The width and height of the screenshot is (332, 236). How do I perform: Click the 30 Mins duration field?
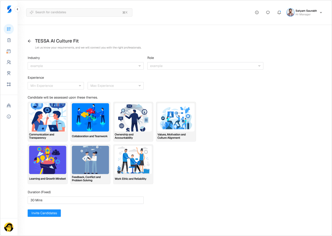85,200
